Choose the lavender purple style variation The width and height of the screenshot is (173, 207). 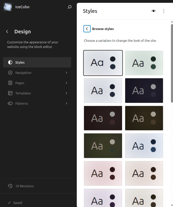click(103, 198)
